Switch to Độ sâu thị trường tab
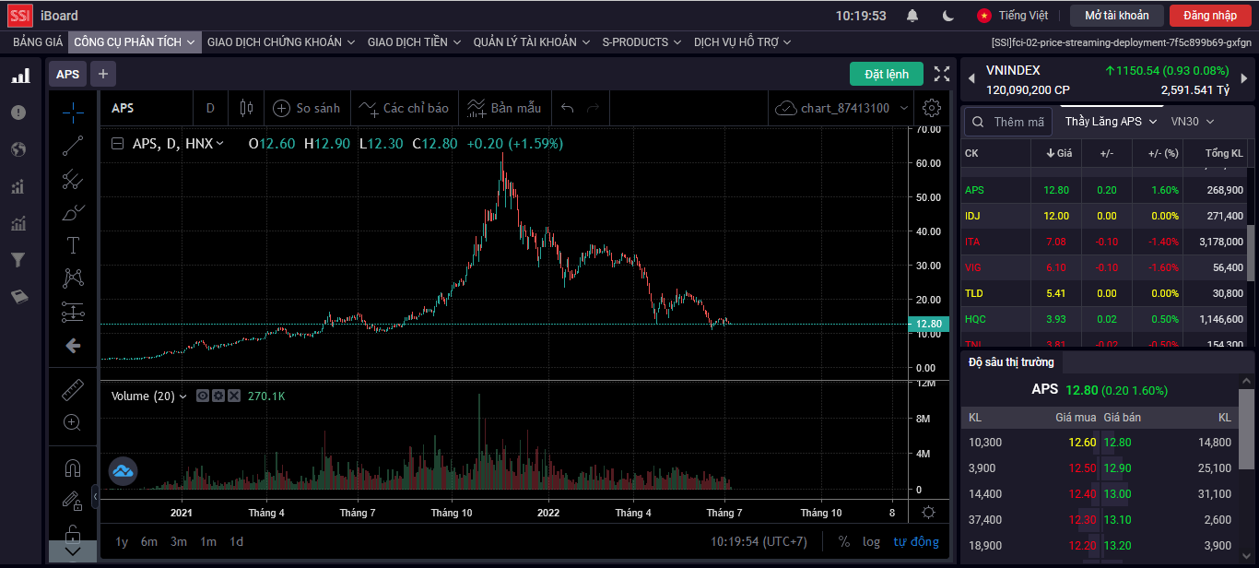This screenshot has height=568, width=1259. coord(1011,362)
